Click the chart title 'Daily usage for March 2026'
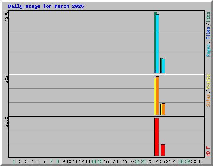This screenshot has width=213, height=166. point(46,6)
